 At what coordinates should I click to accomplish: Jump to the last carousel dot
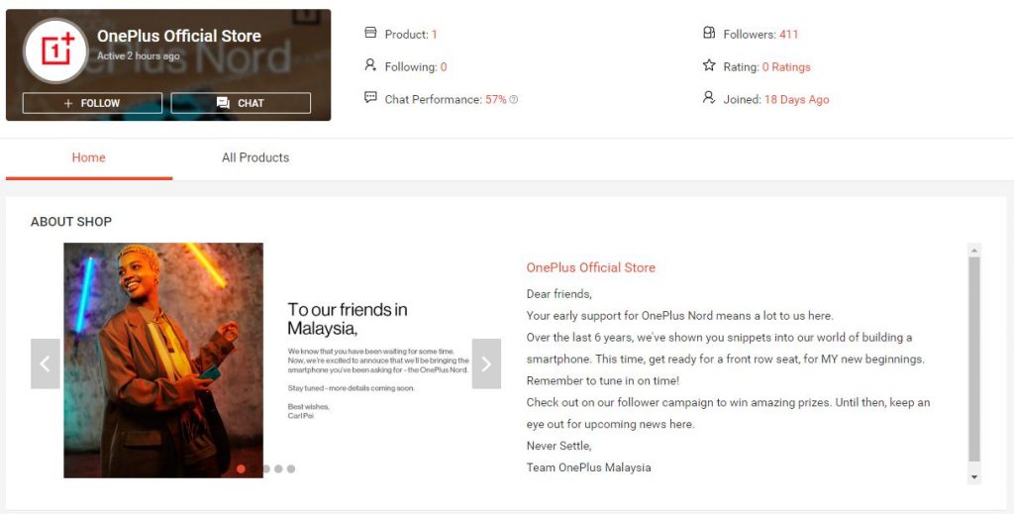click(291, 468)
